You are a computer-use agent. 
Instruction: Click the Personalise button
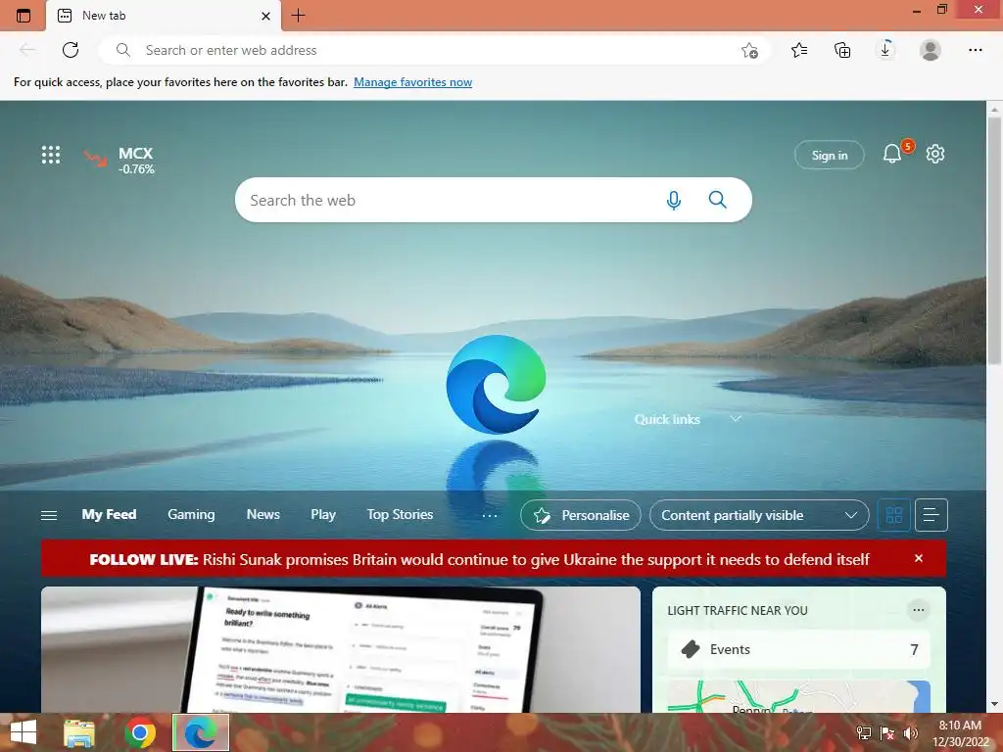581,515
